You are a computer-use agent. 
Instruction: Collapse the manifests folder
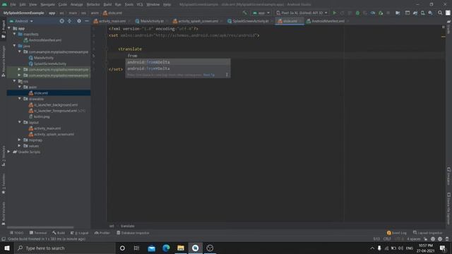[14, 34]
